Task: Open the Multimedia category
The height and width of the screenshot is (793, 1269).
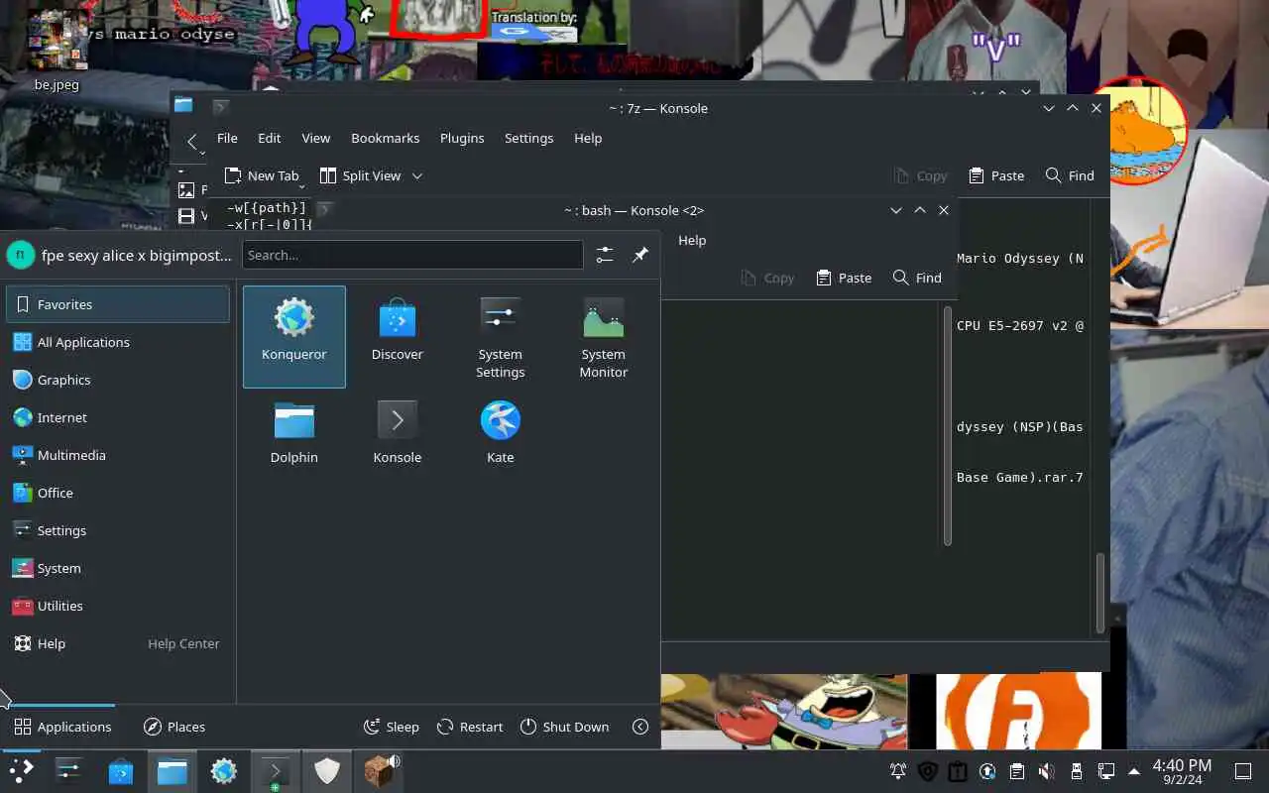Action: click(x=118, y=455)
